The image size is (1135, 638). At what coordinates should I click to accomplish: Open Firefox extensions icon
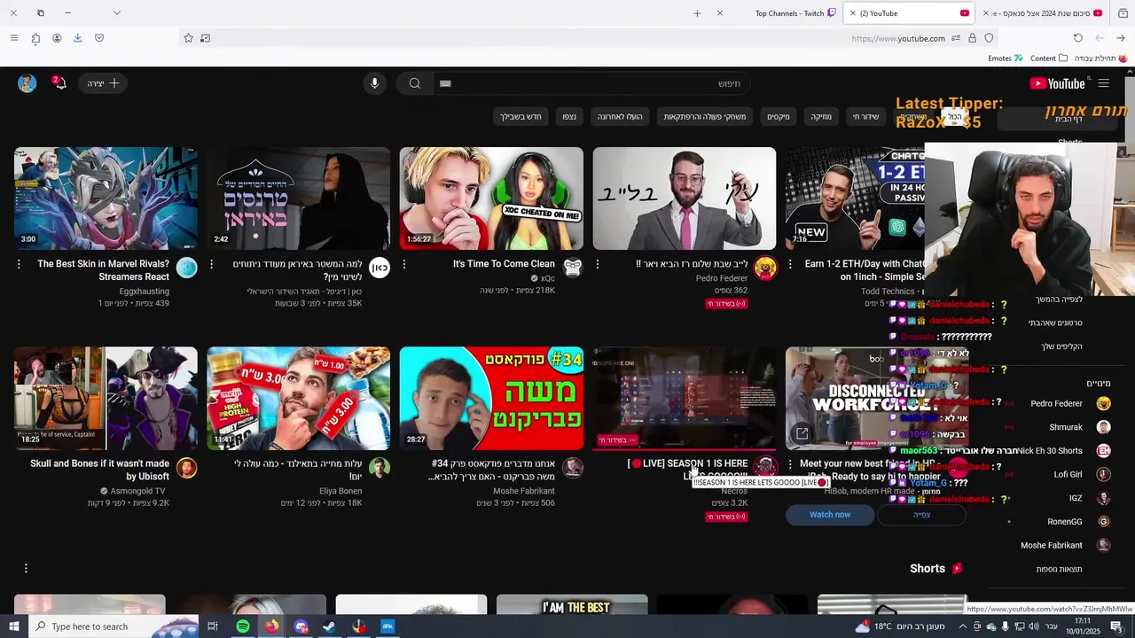click(x=35, y=38)
